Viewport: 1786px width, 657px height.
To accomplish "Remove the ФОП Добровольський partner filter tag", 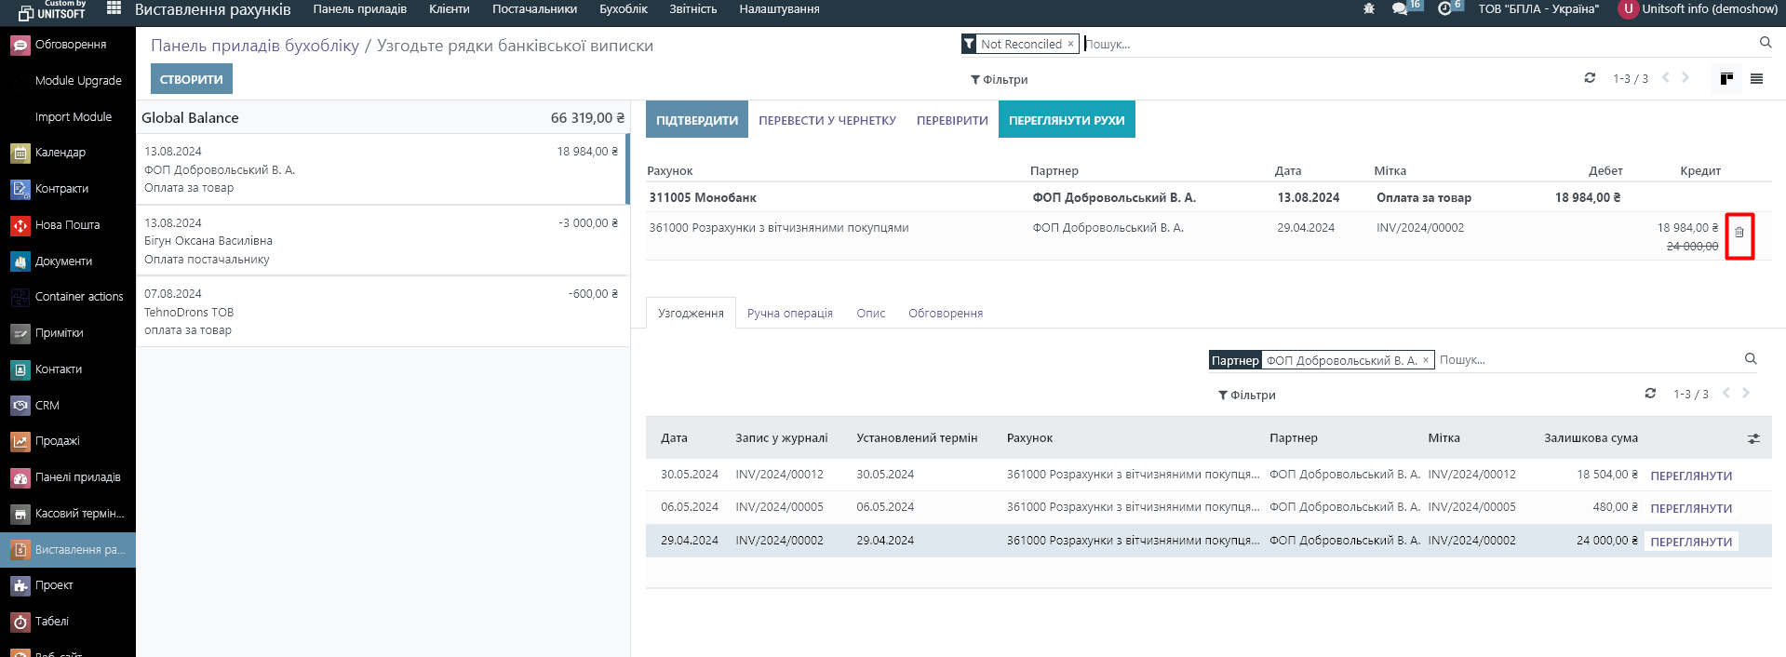I will pyautogui.click(x=1425, y=360).
